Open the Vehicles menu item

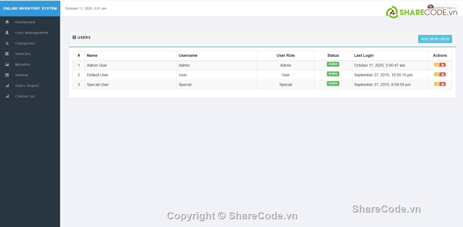(22, 54)
